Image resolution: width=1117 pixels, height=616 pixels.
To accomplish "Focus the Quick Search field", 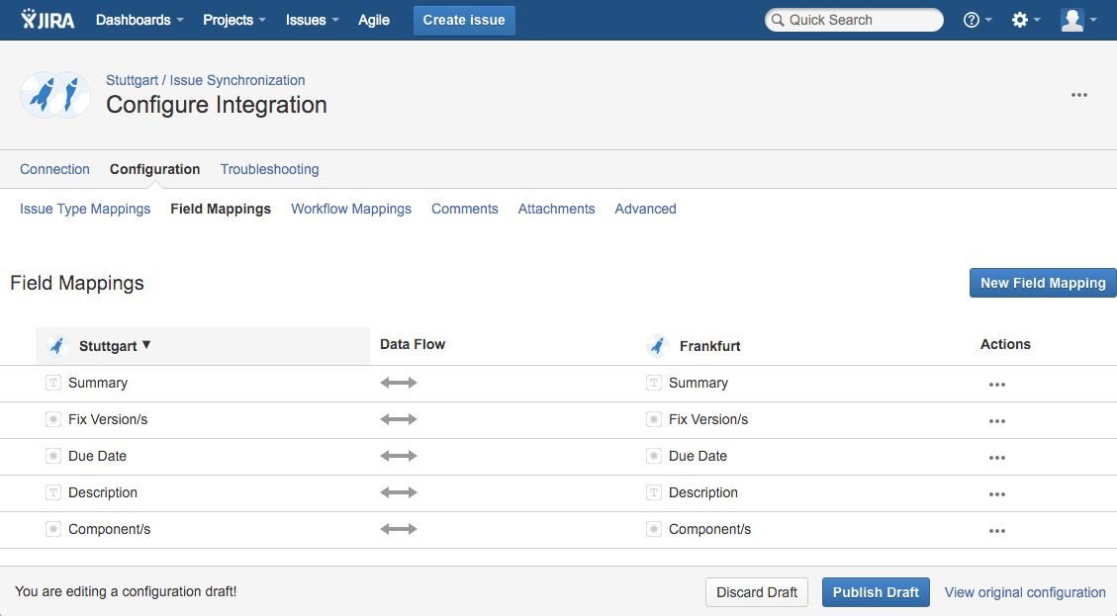I will pos(854,20).
